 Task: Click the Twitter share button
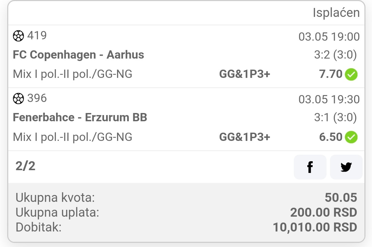[346, 167]
